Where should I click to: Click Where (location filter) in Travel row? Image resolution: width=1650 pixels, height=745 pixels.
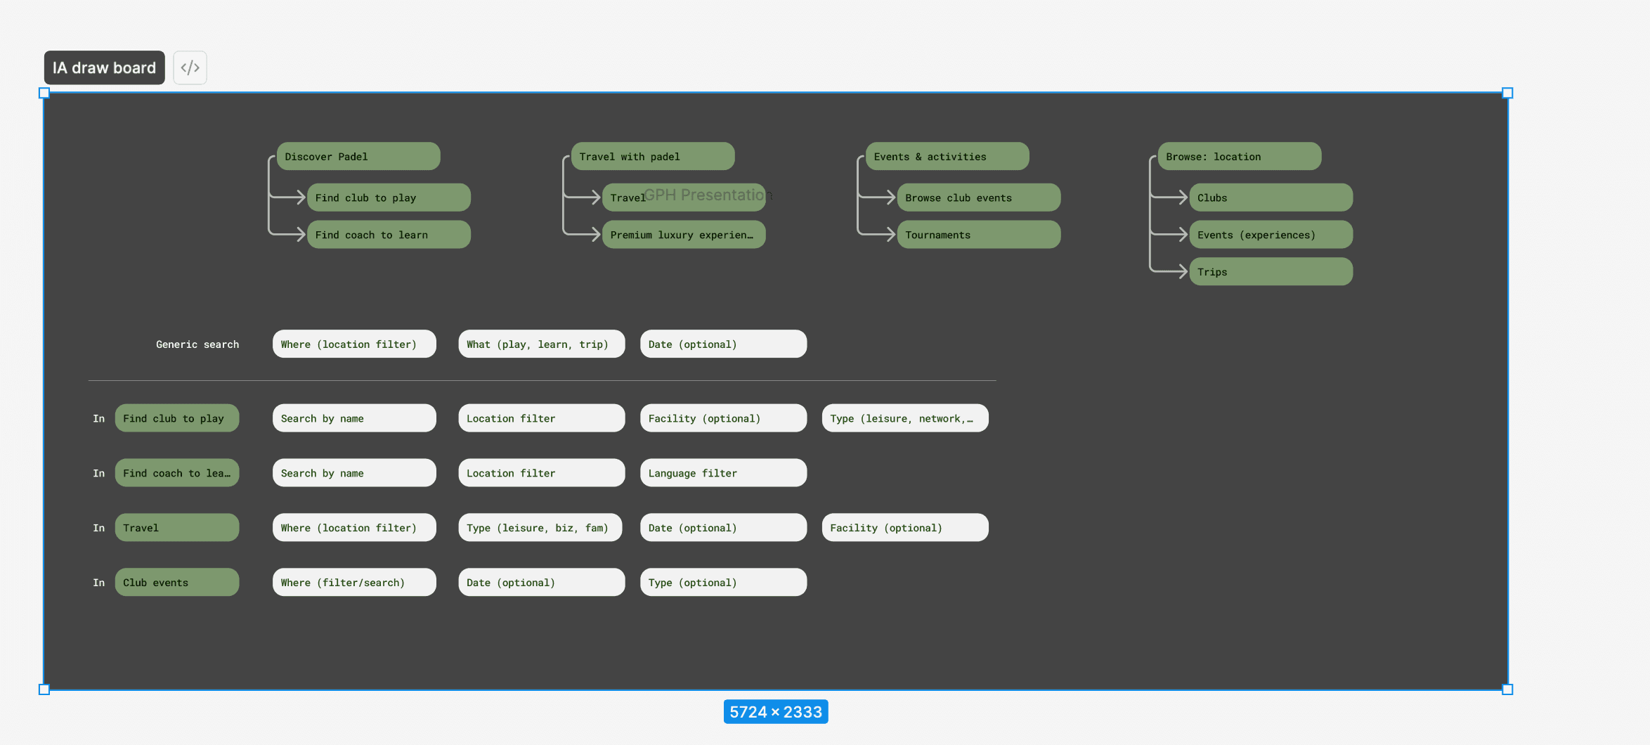(354, 528)
